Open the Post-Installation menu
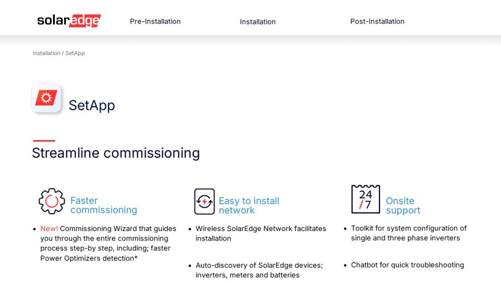 (x=377, y=21)
